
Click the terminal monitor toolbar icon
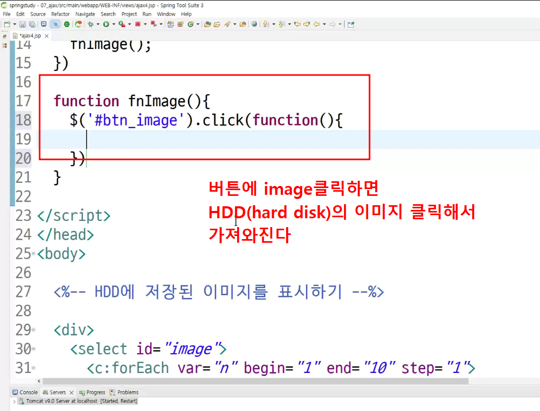pyautogui.click(x=44, y=24)
